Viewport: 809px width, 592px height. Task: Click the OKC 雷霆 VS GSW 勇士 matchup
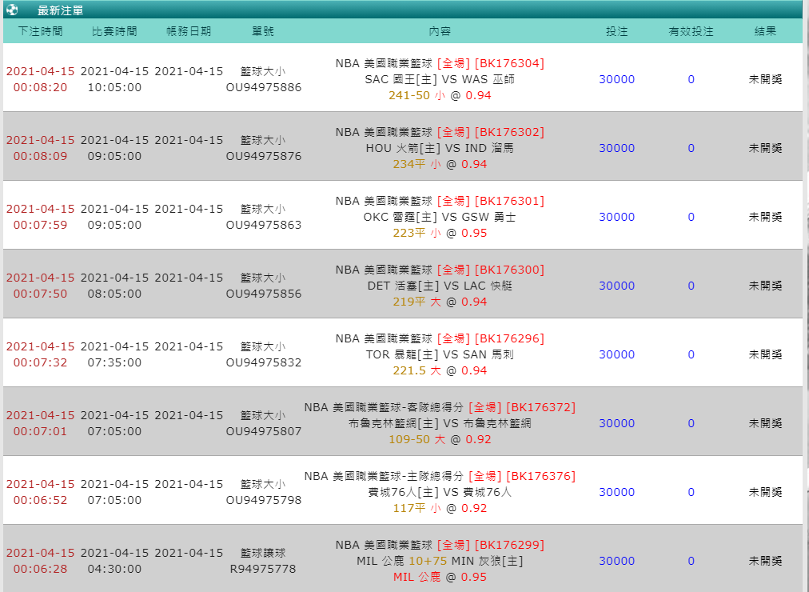click(x=440, y=218)
